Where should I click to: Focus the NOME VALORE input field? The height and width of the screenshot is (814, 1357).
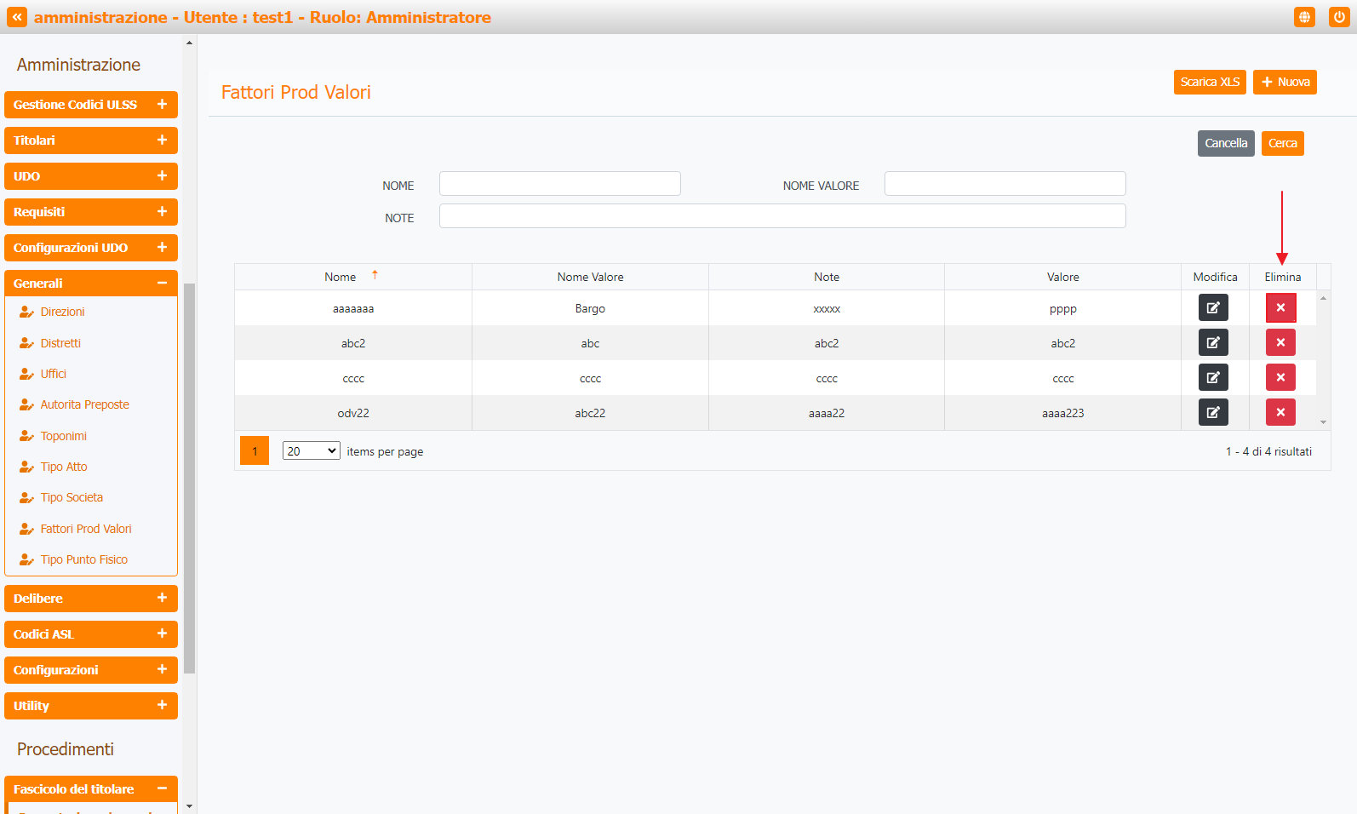pyautogui.click(x=1005, y=184)
